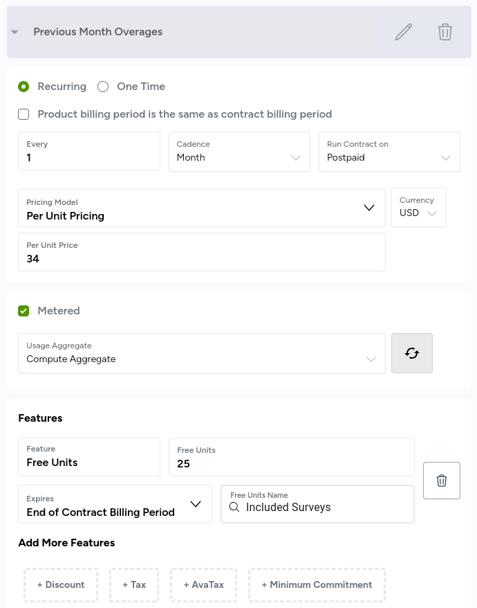This screenshot has width=477, height=608.
Task: Select the One Time radio option
Action: 103,87
